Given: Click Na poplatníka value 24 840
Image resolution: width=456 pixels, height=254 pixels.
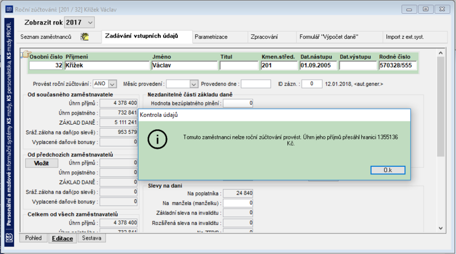Looking at the screenshot, I should pyautogui.click(x=238, y=193).
